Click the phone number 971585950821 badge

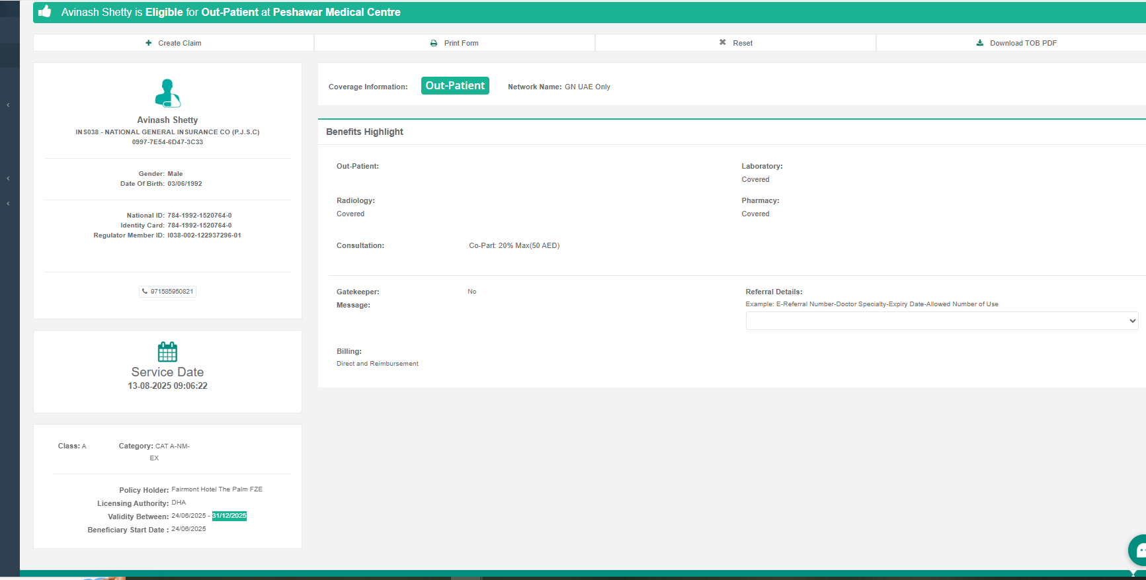[167, 292]
